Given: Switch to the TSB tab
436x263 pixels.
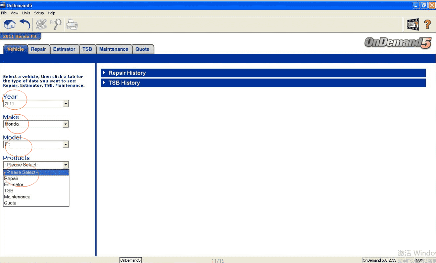Looking at the screenshot, I should [x=87, y=49].
